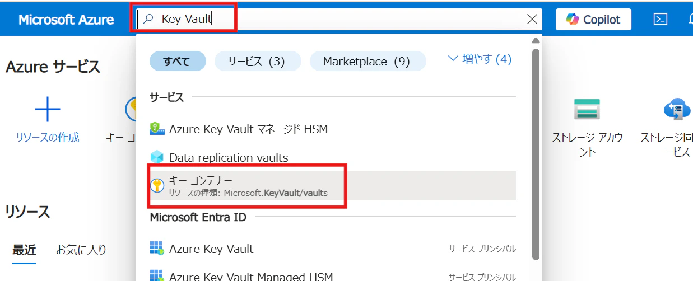This screenshot has height=281, width=693.
Task: Switch to the お気に入り tab
Action: click(x=81, y=250)
